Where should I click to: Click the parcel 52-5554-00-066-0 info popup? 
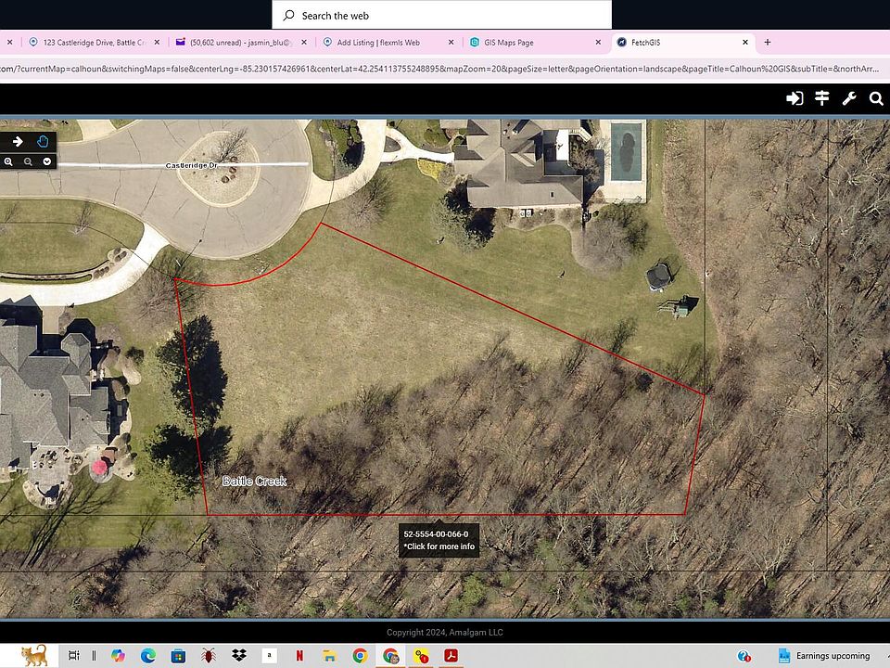pos(439,540)
